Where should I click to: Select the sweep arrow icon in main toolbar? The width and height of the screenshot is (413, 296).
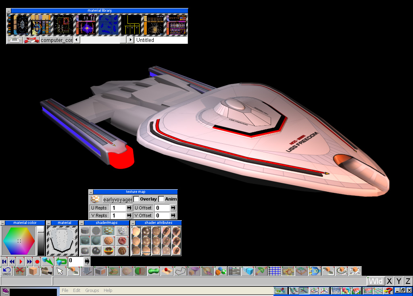[x=73, y=271]
